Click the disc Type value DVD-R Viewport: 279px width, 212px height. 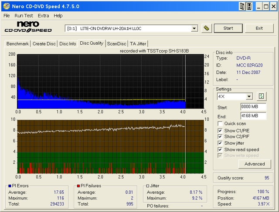click(243, 58)
